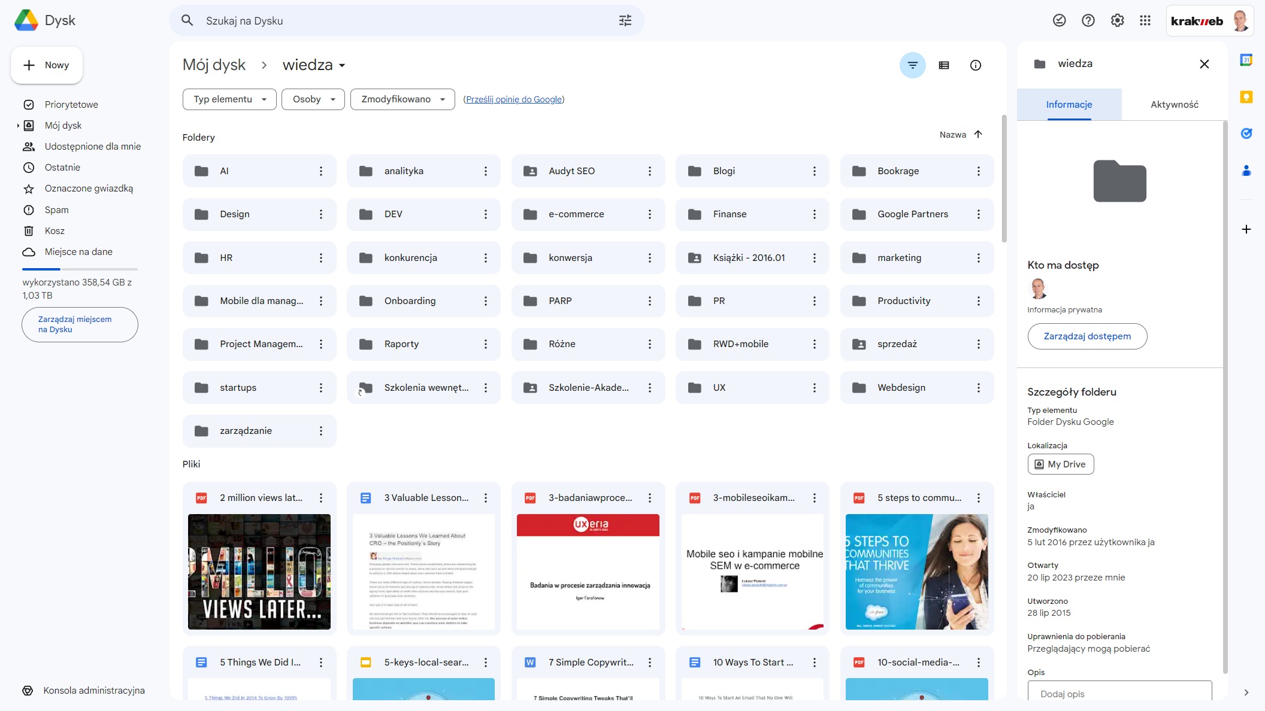Image resolution: width=1265 pixels, height=711 pixels.
Task: Open 5 steps to communities thumbnail
Action: [x=916, y=572]
